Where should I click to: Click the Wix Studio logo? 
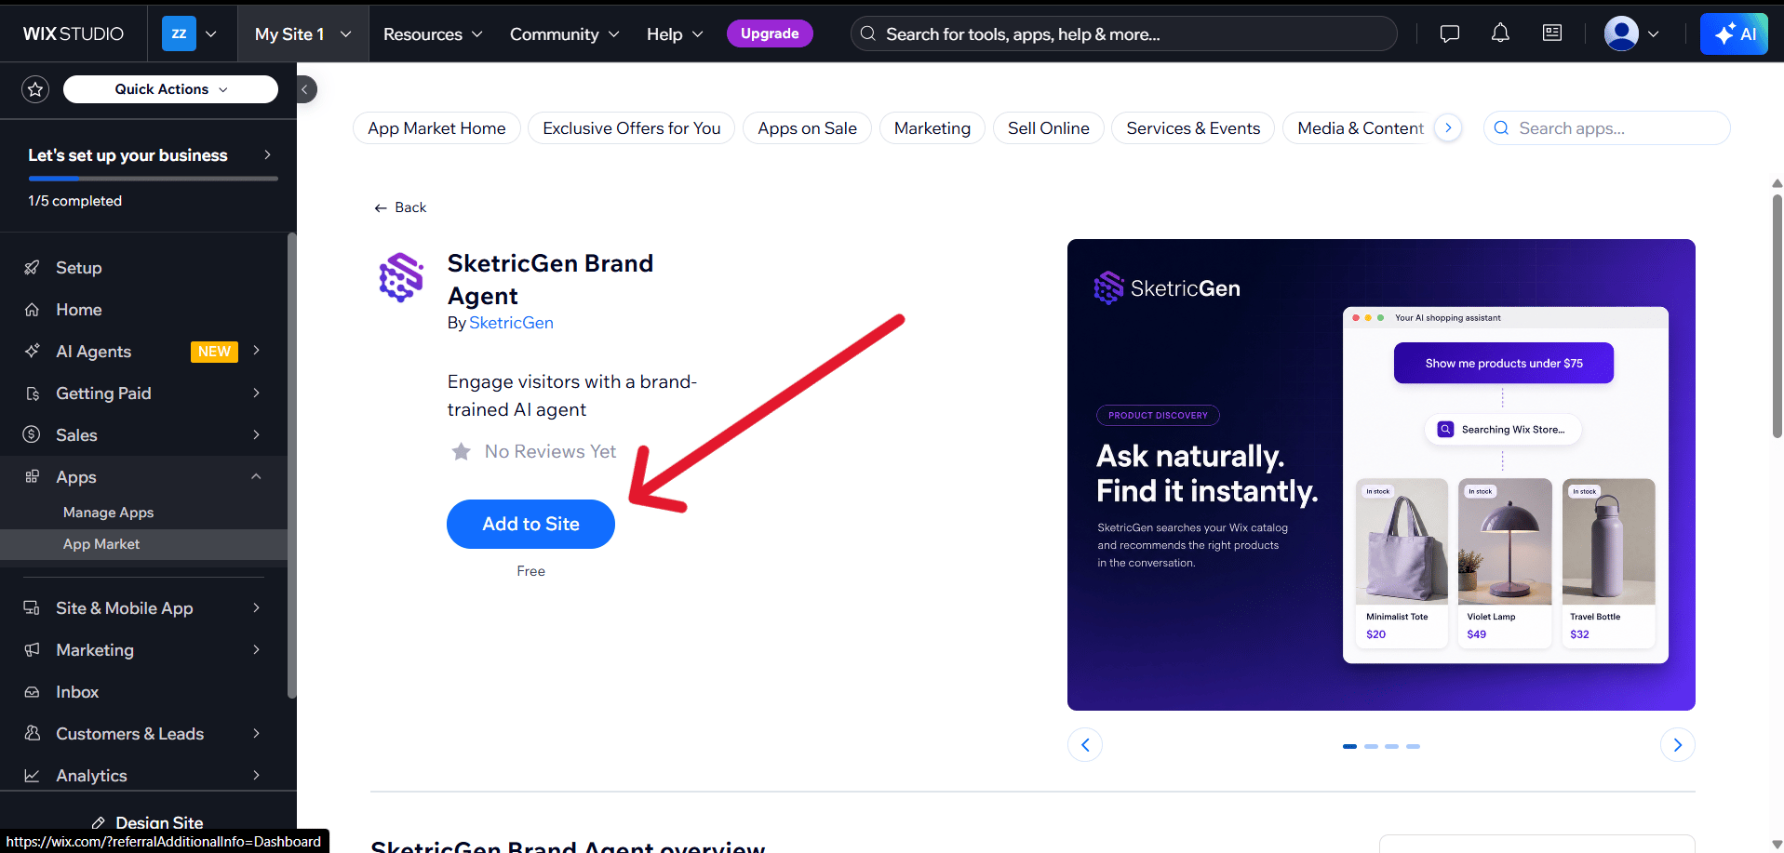coord(73,34)
